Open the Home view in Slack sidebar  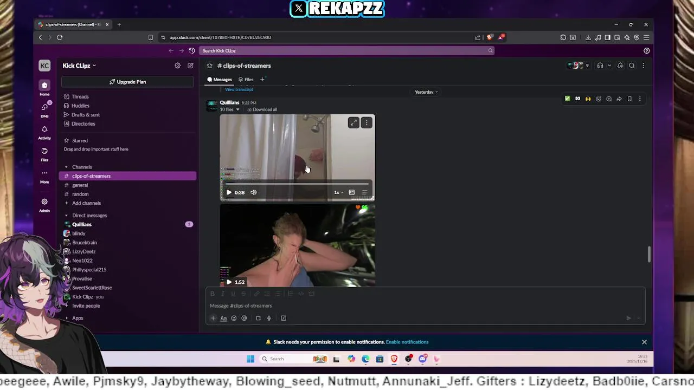[44, 87]
